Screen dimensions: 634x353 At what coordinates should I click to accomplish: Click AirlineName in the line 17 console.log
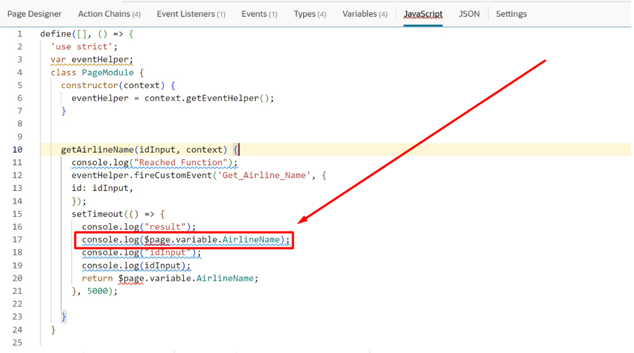pos(251,240)
